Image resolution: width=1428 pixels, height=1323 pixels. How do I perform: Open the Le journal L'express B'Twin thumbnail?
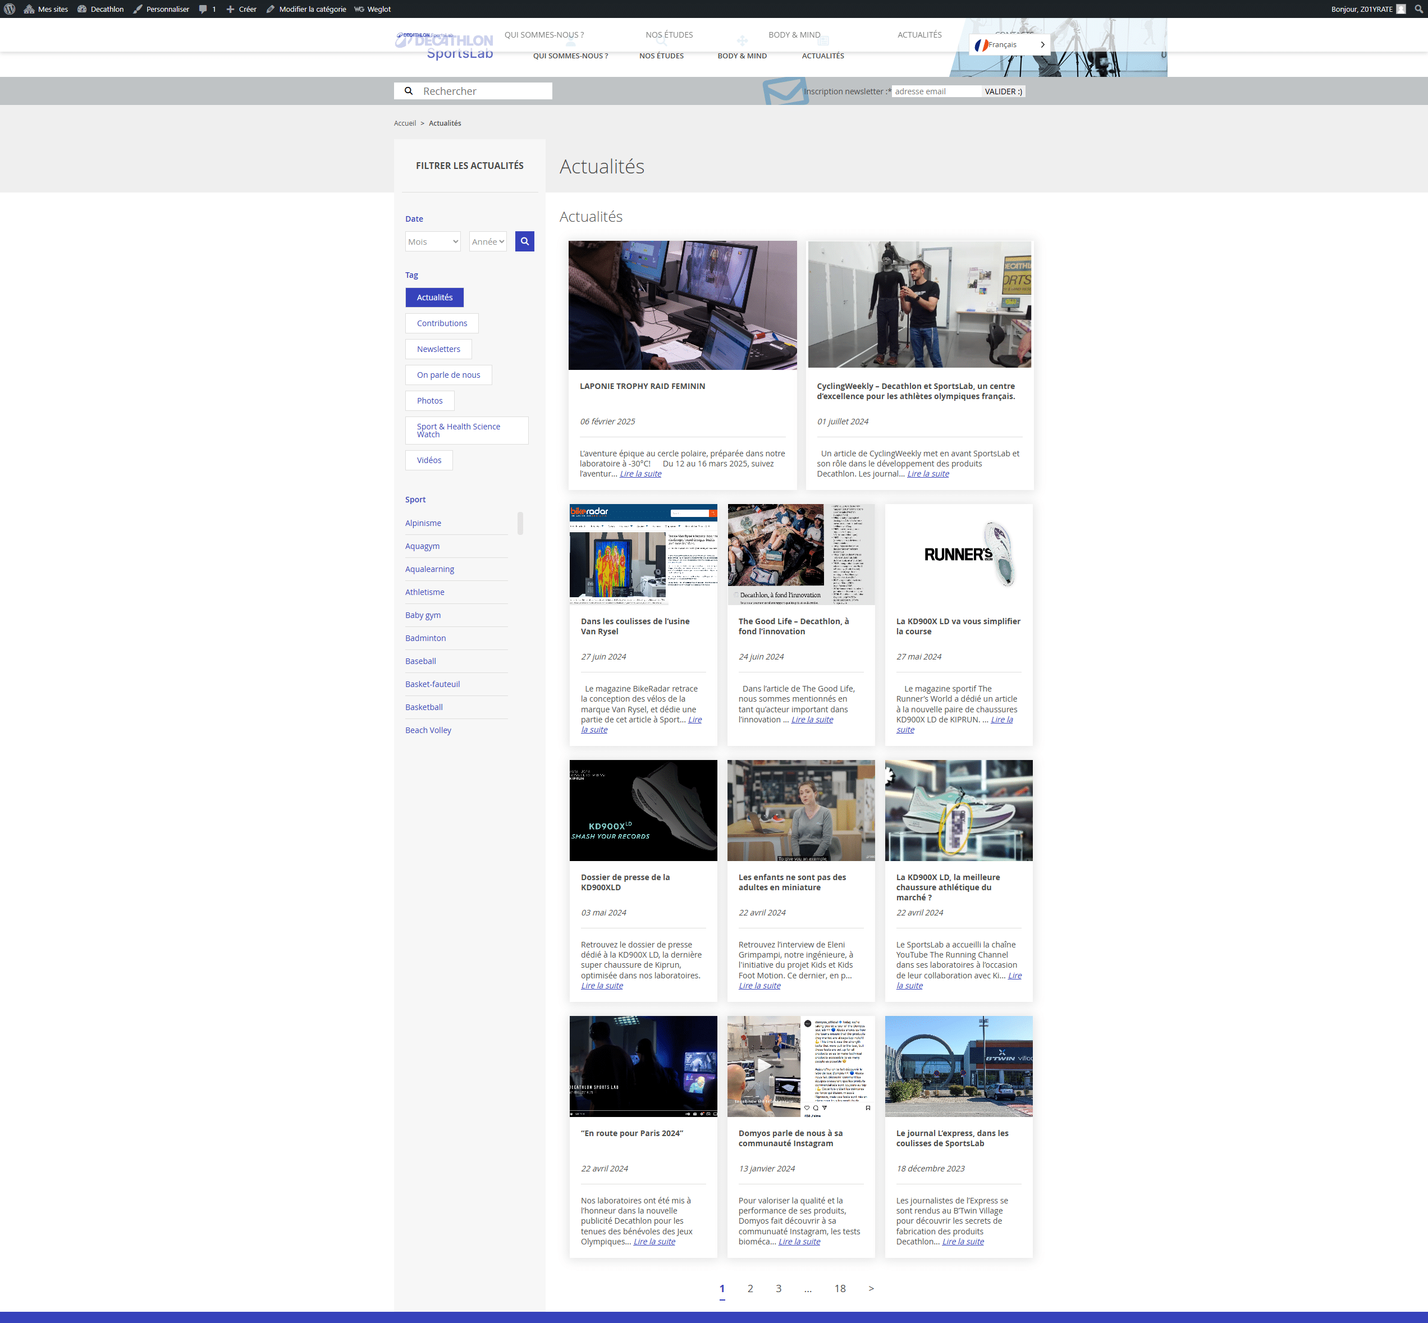[x=958, y=1066]
